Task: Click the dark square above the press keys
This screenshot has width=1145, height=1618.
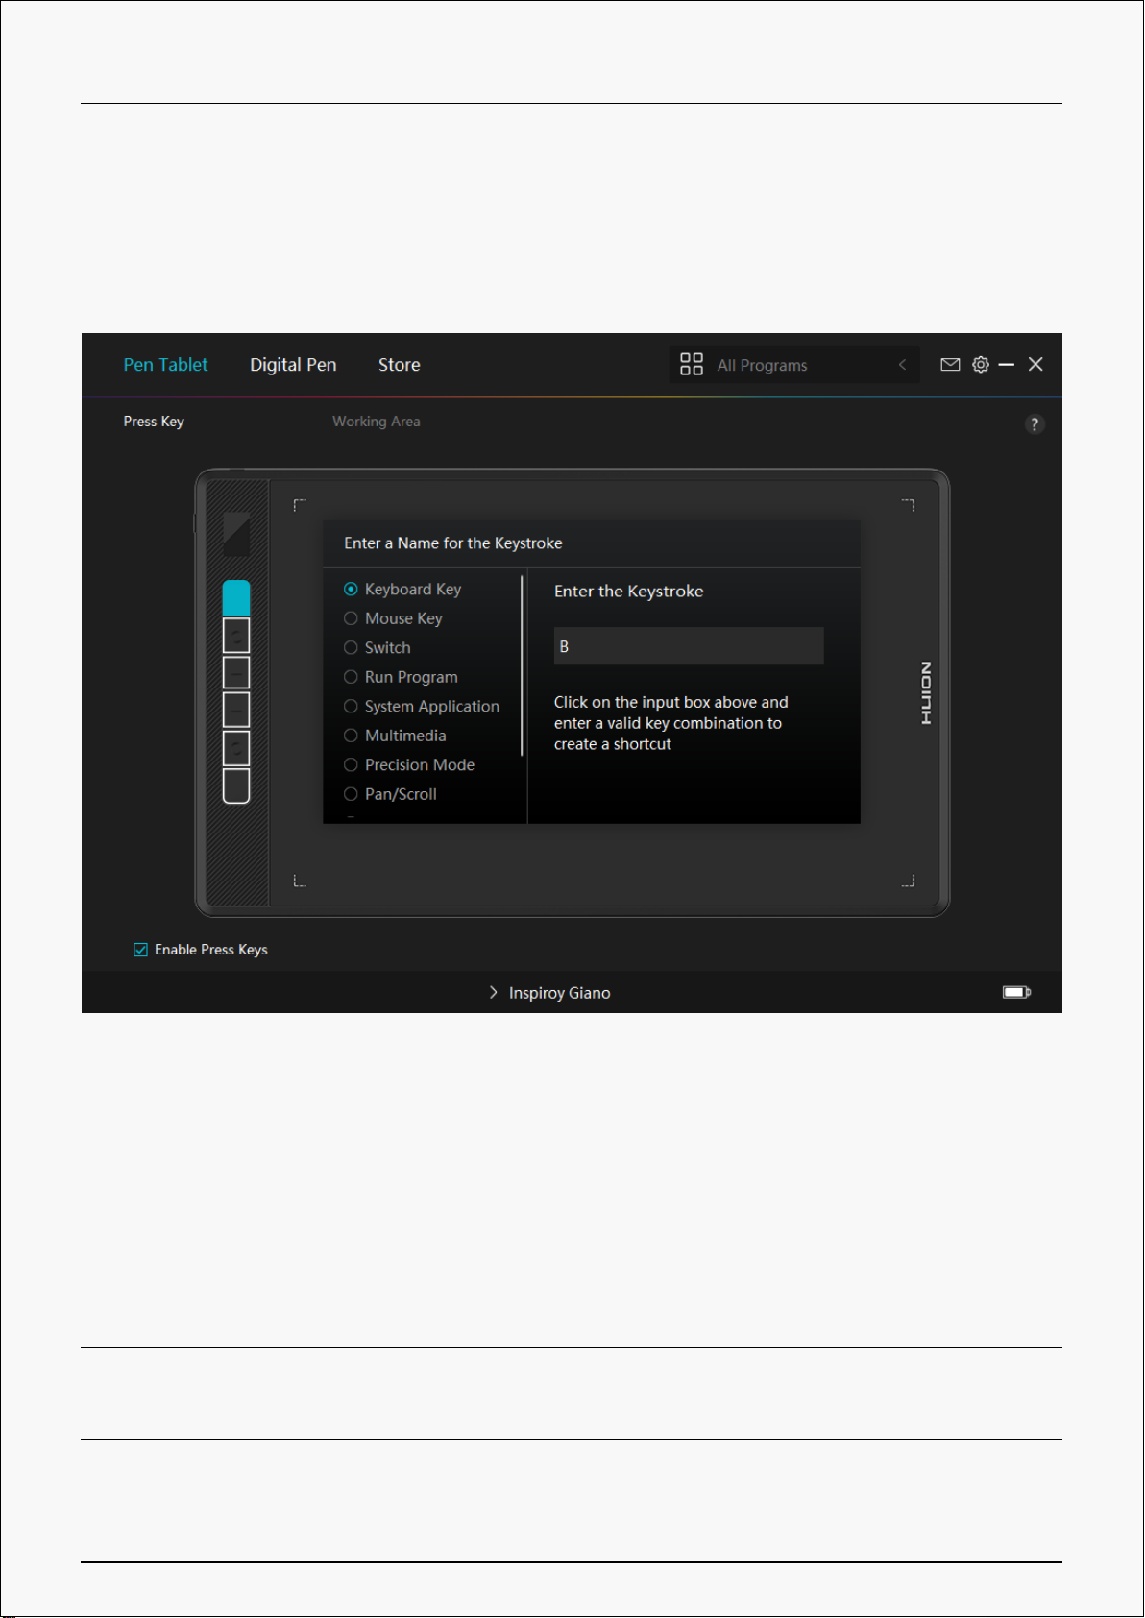Action: coord(236,534)
